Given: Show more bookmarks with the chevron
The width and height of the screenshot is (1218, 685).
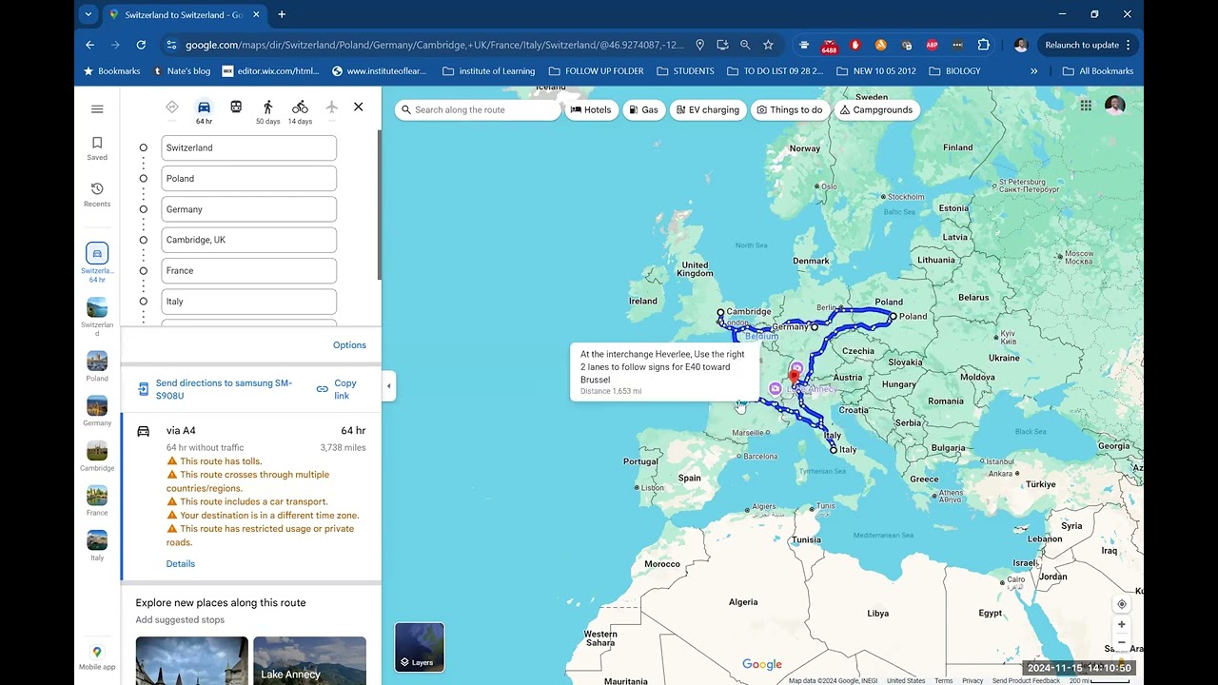Looking at the screenshot, I should tap(1034, 71).
